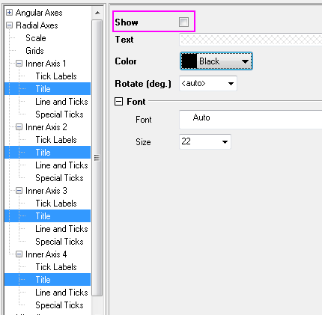Select Special Ticks under Inner Axis 4
The height and width of the screenshot is (315, 322).
click(x=59, y=305)
